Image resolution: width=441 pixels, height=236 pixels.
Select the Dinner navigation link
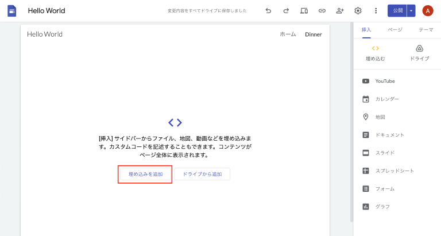tap(313, 34)
